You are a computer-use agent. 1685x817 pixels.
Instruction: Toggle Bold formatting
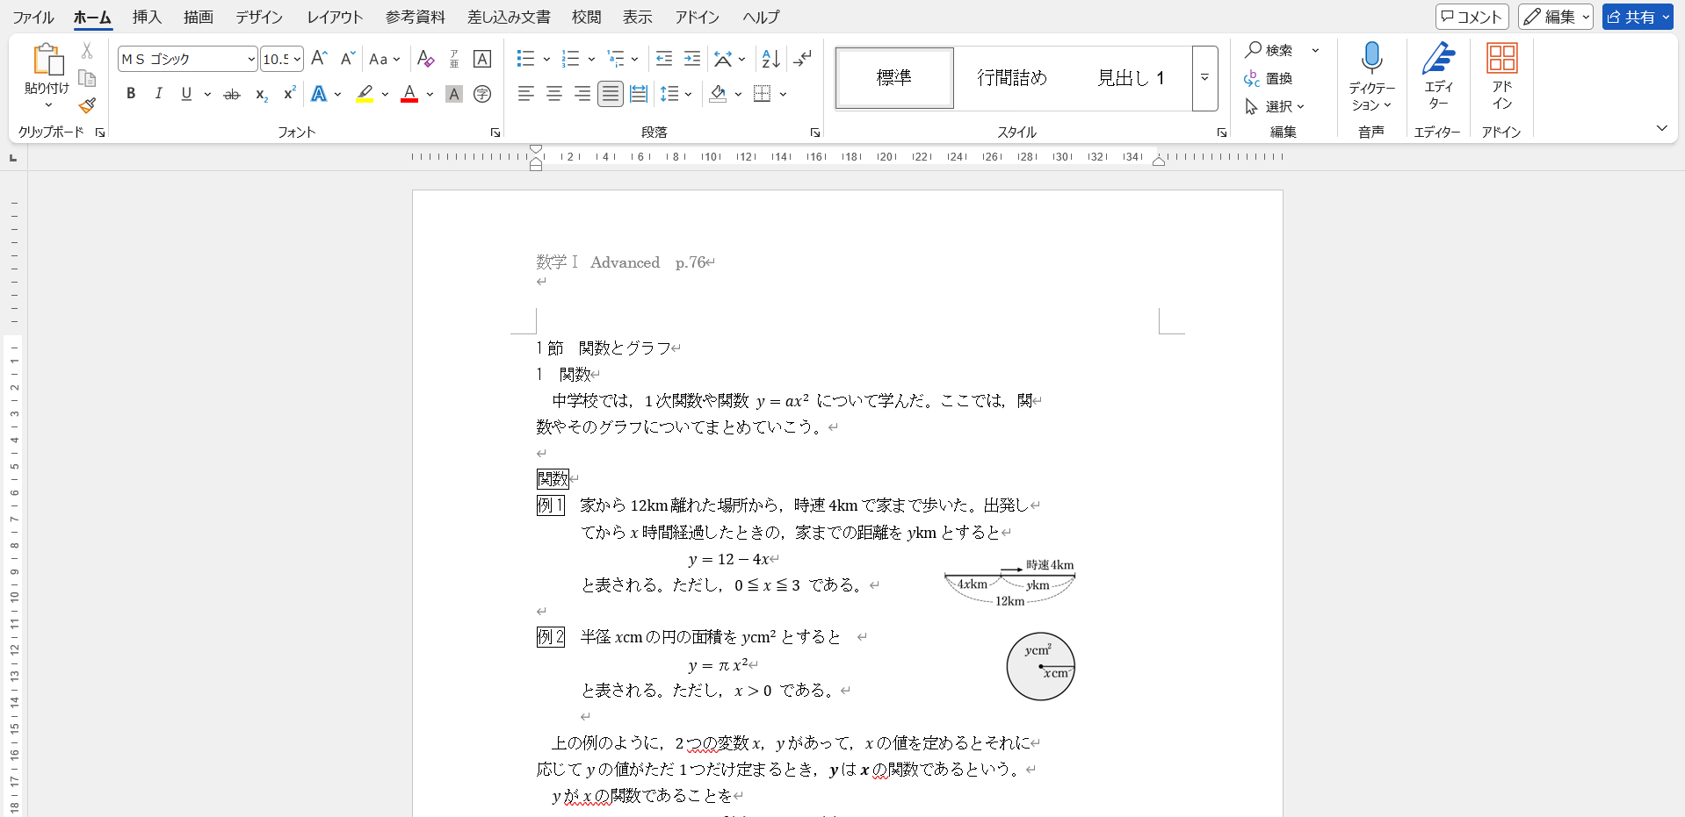click(x=131, y=94)
